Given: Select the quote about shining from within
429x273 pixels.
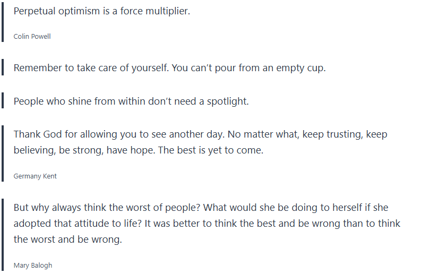Looking at the screenshot, I should 131,101.
